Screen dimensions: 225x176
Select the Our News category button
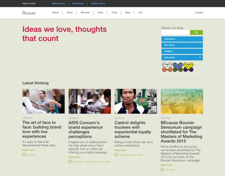182,45
